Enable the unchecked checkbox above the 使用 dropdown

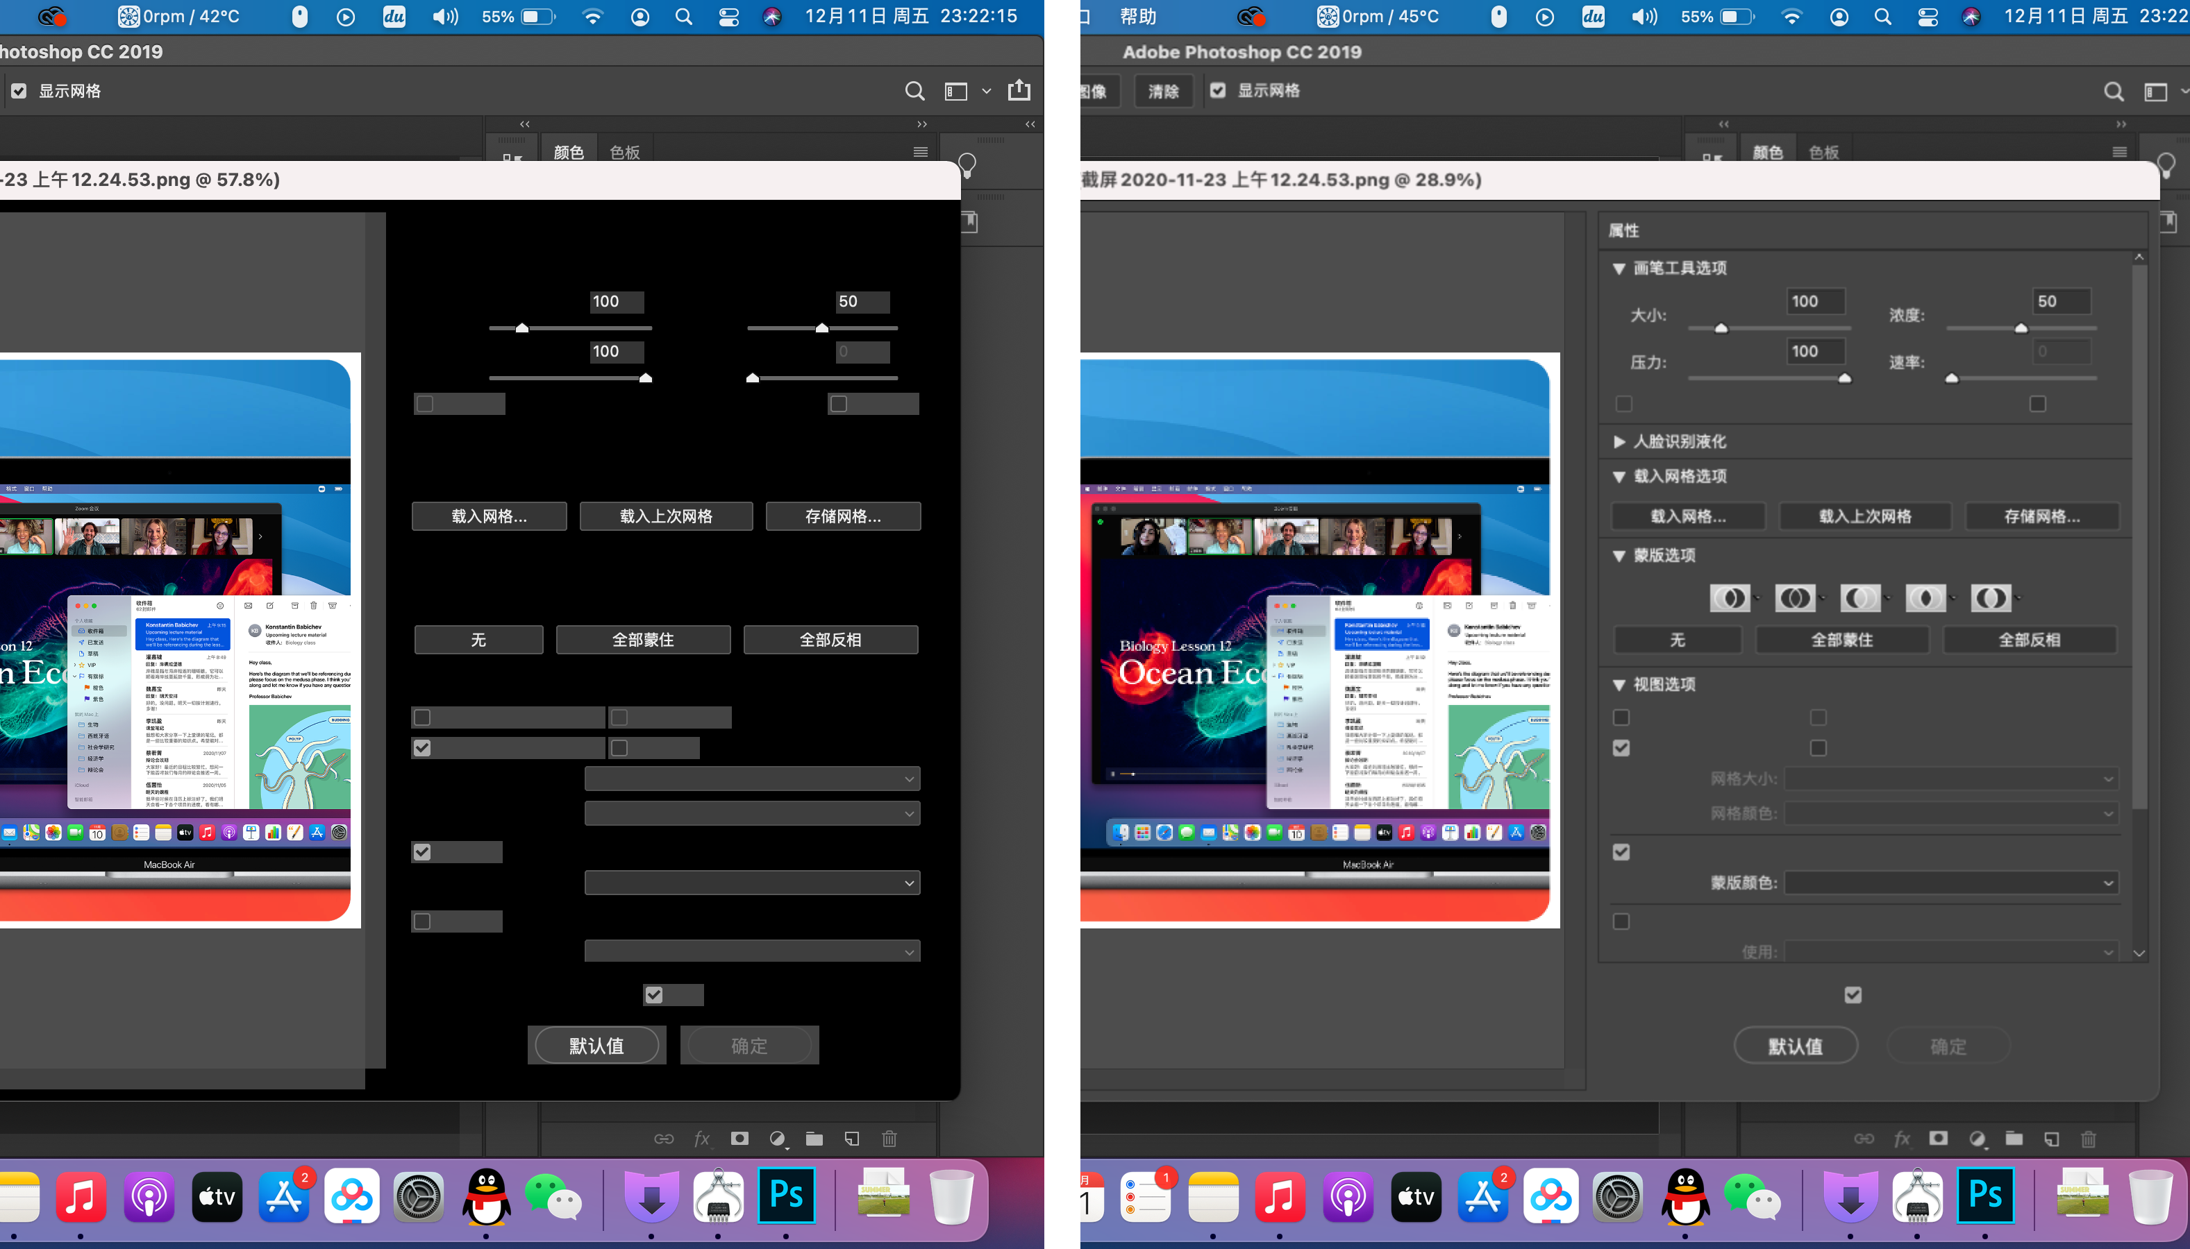point(1621,921)
